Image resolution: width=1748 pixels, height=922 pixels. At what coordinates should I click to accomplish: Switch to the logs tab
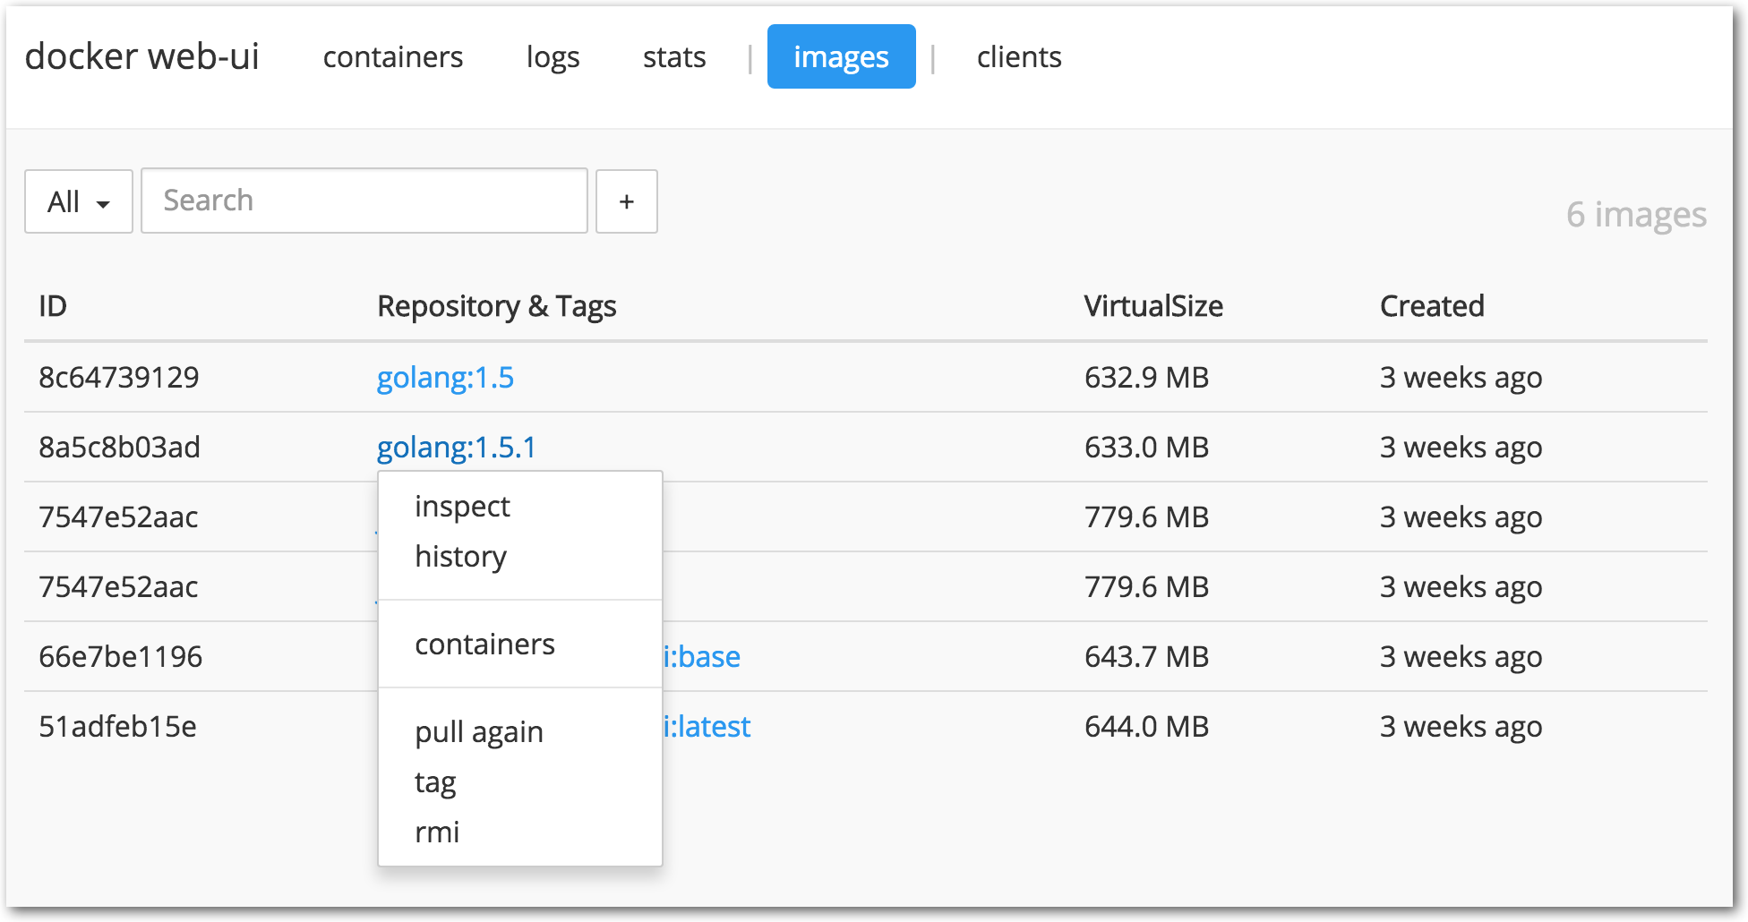[x=553, y=57]
